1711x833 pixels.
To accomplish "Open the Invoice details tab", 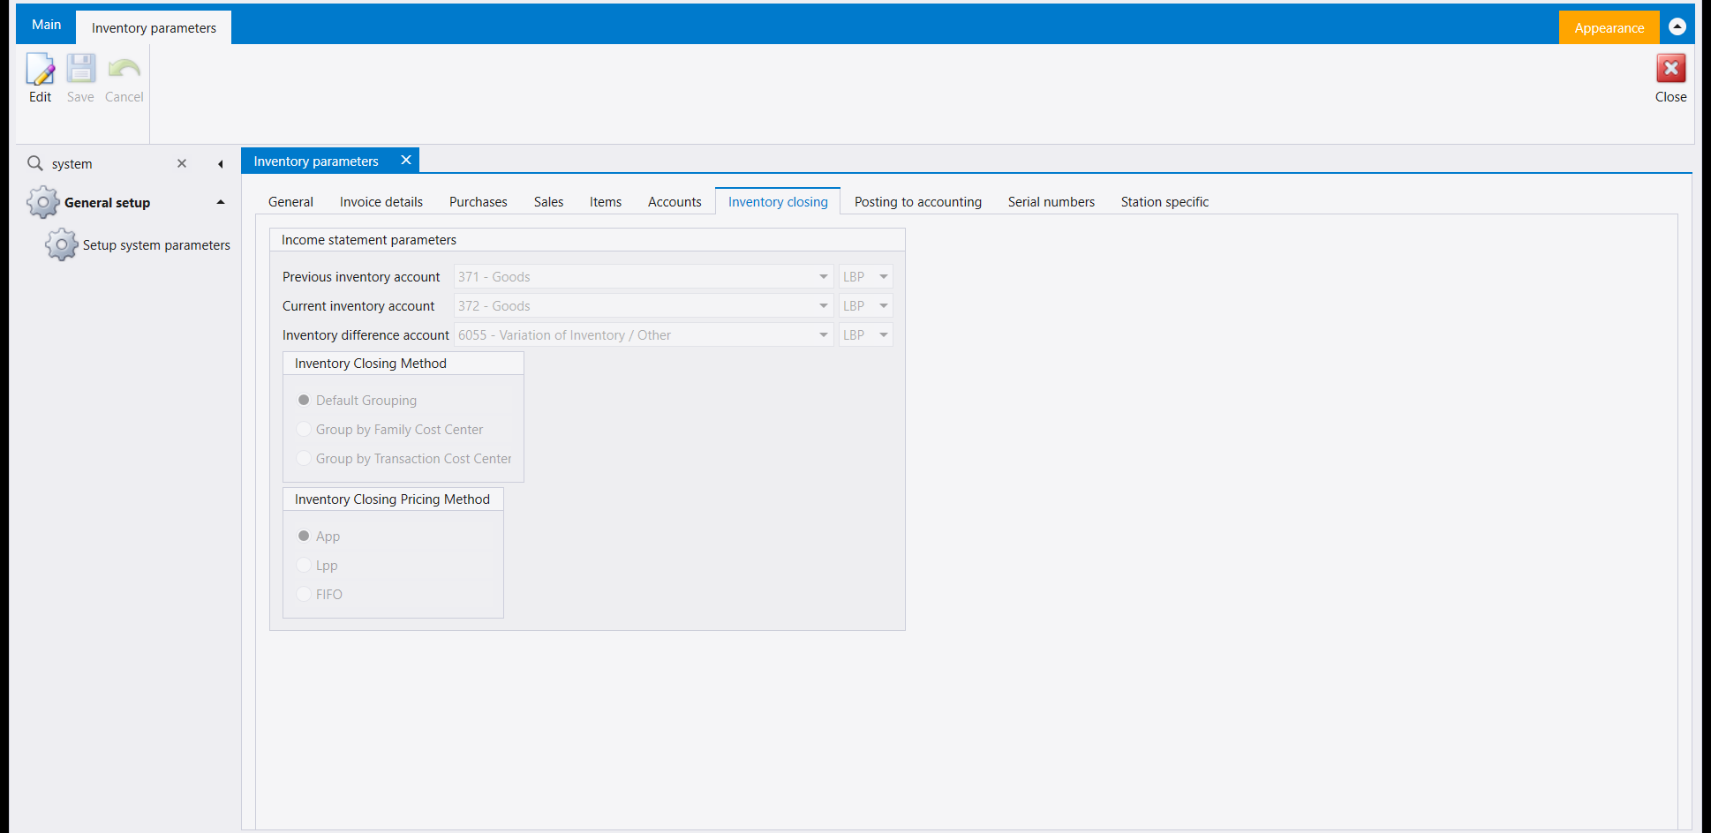I will pyautogui.click(x=381, y=201).
